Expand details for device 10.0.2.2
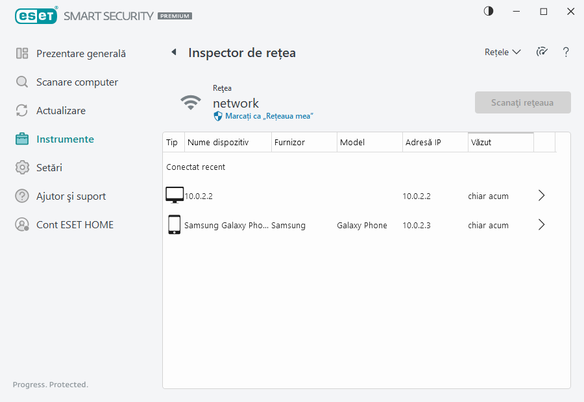The height and width of the screenshot is (402, 584). click(542, 195)
